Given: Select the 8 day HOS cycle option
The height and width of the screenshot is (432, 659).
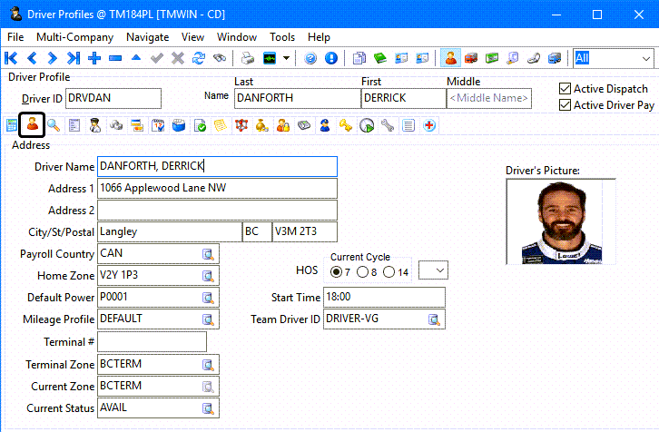Looking at the screenshot, I should click(363, 272).
